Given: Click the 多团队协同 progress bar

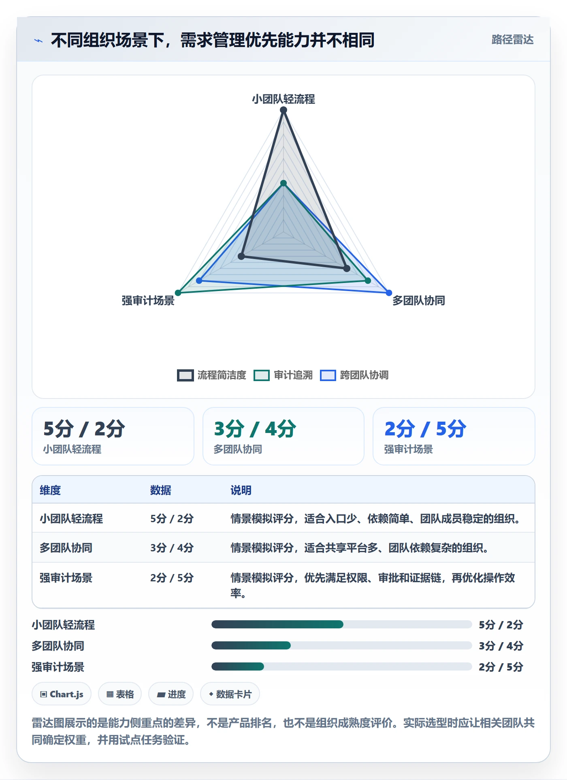Looking at the screenshot, I should [x=341, y=645].
